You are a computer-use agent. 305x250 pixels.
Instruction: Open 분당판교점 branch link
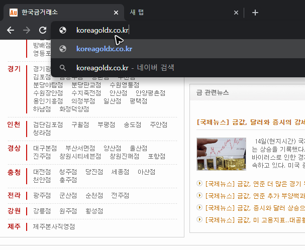click(x=86, y=85)
